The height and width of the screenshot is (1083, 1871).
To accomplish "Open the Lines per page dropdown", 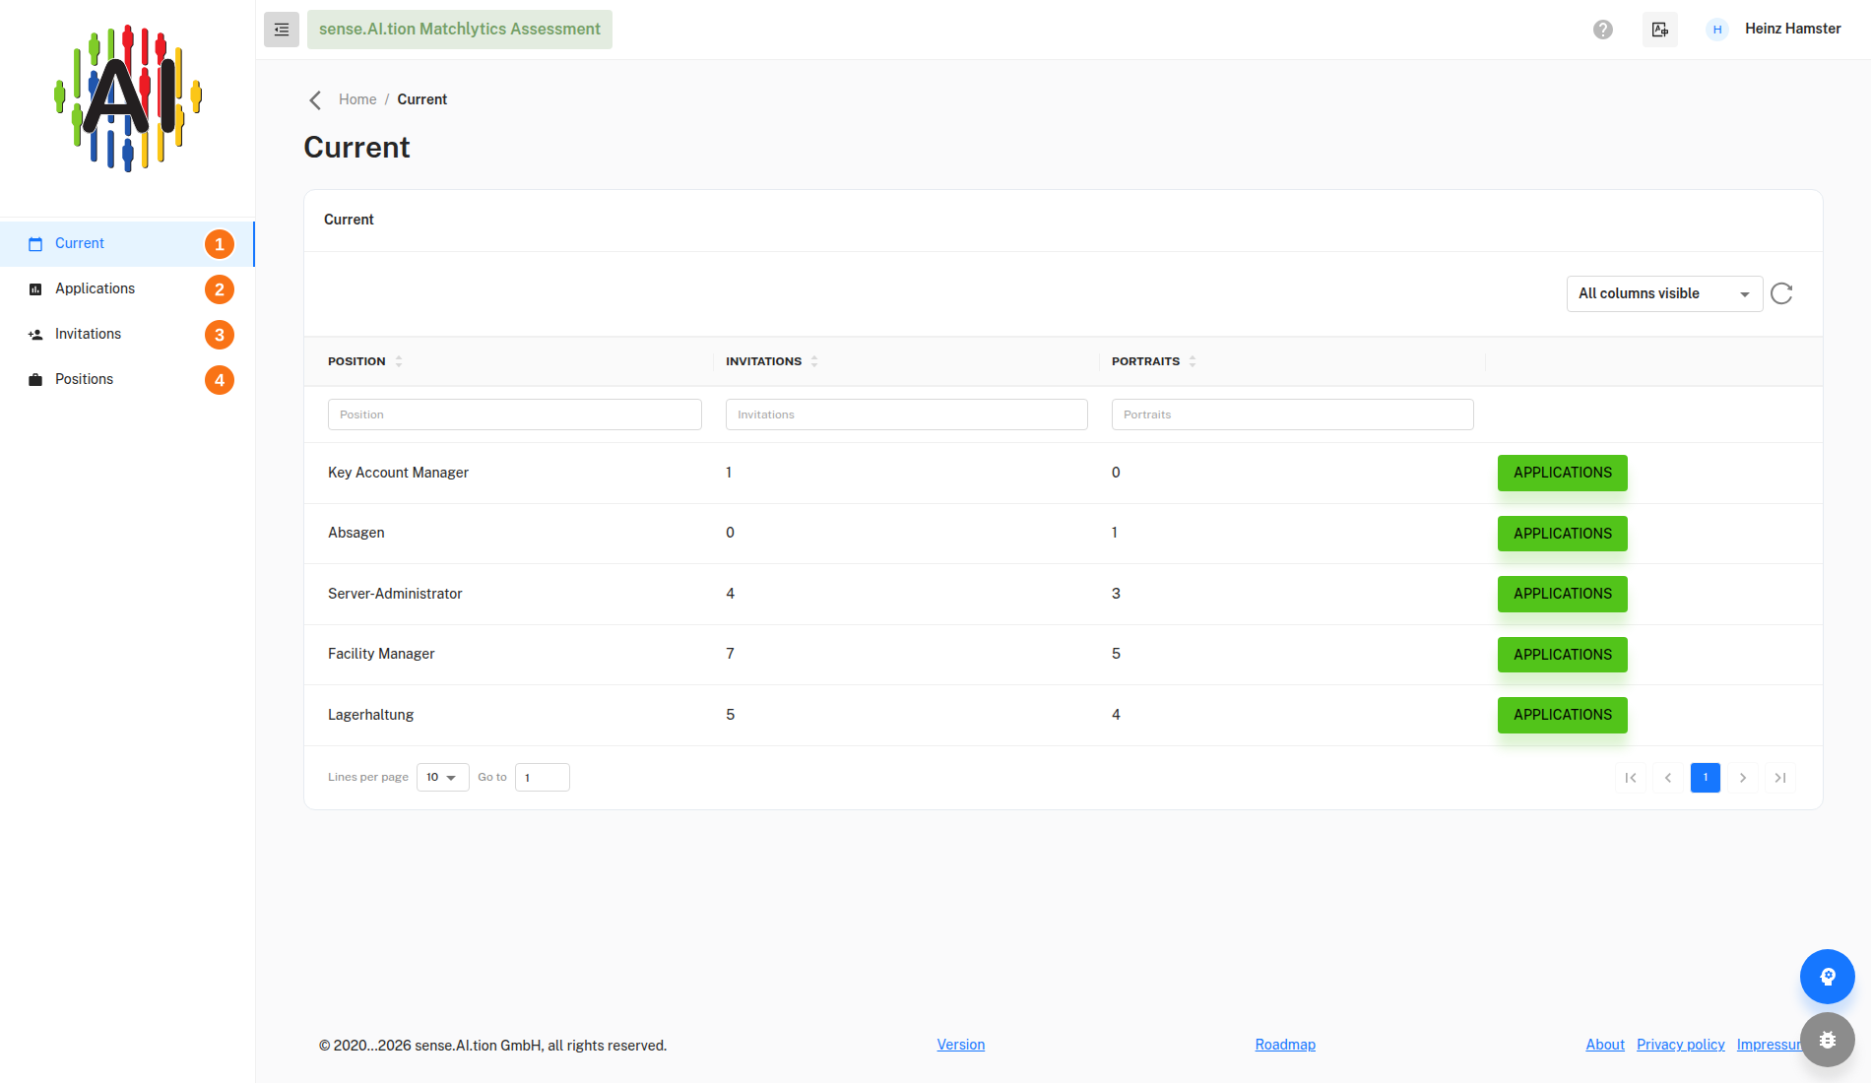I will (x=443, y=778).
